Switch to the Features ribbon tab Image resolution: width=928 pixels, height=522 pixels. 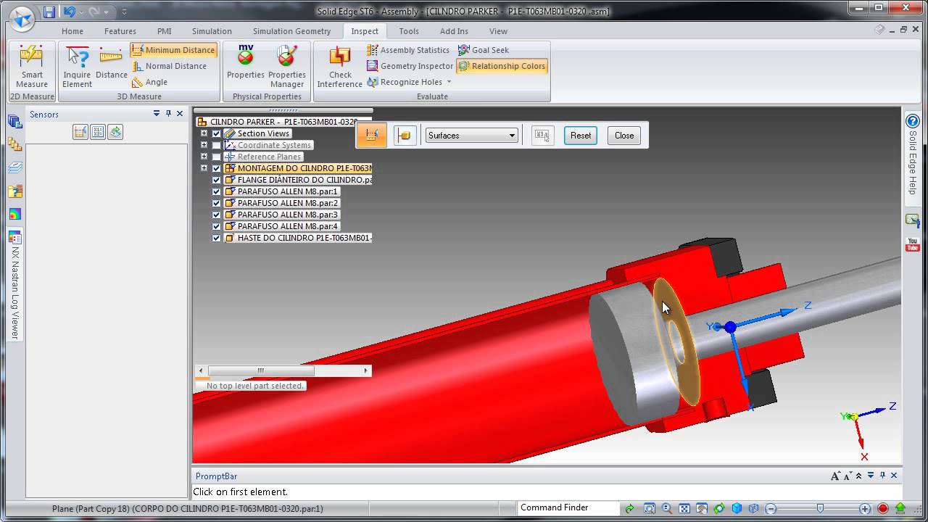(x=120, y=31)
